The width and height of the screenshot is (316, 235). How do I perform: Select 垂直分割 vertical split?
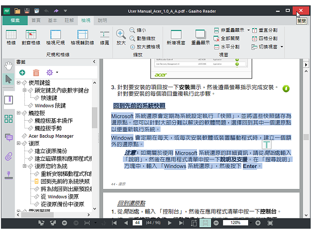(265, 30)
